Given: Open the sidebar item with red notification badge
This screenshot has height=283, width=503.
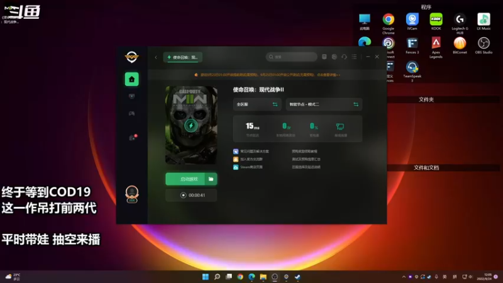Looking at the screenshot, I should click(132, 137).
